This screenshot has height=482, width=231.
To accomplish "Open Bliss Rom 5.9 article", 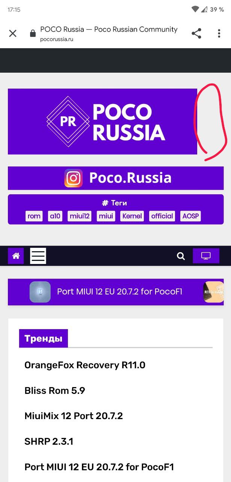I will pos(55,390).
